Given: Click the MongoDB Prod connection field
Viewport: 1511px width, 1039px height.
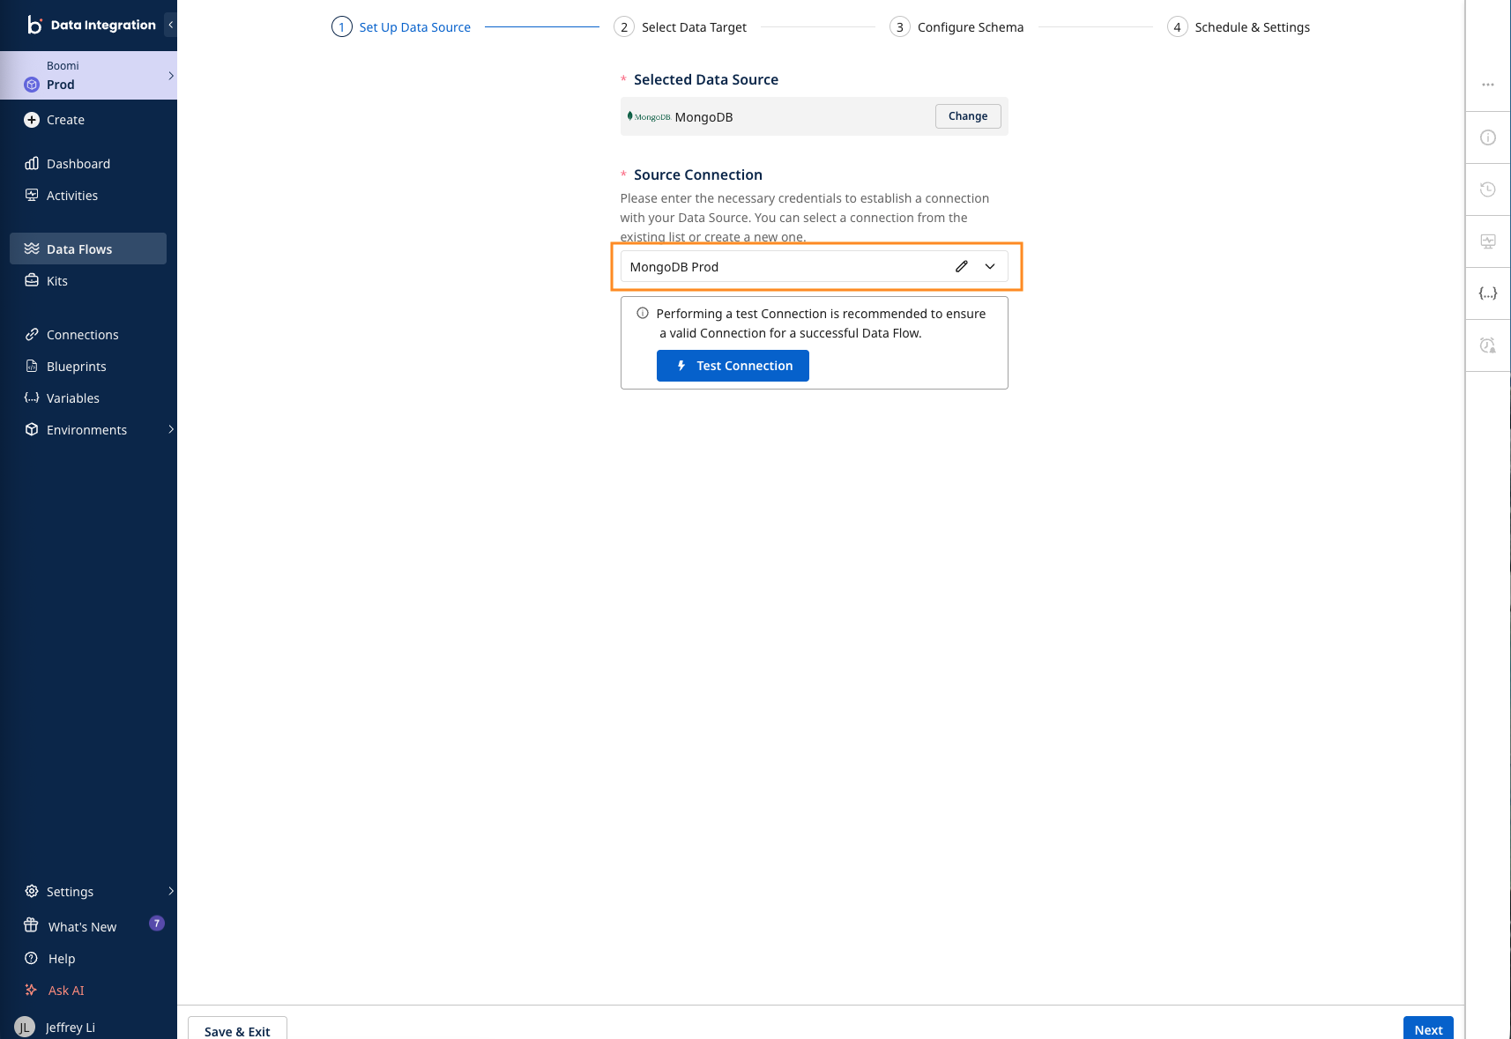Looking at the screenshot, I should pyautogui.click(x=814, y=266).
